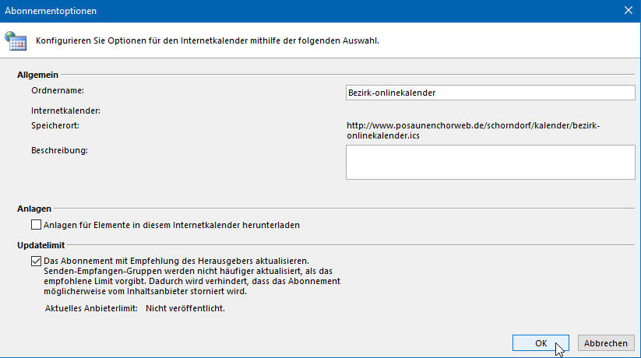Cancel the dialog with Abbrechen

pos(606,343)
